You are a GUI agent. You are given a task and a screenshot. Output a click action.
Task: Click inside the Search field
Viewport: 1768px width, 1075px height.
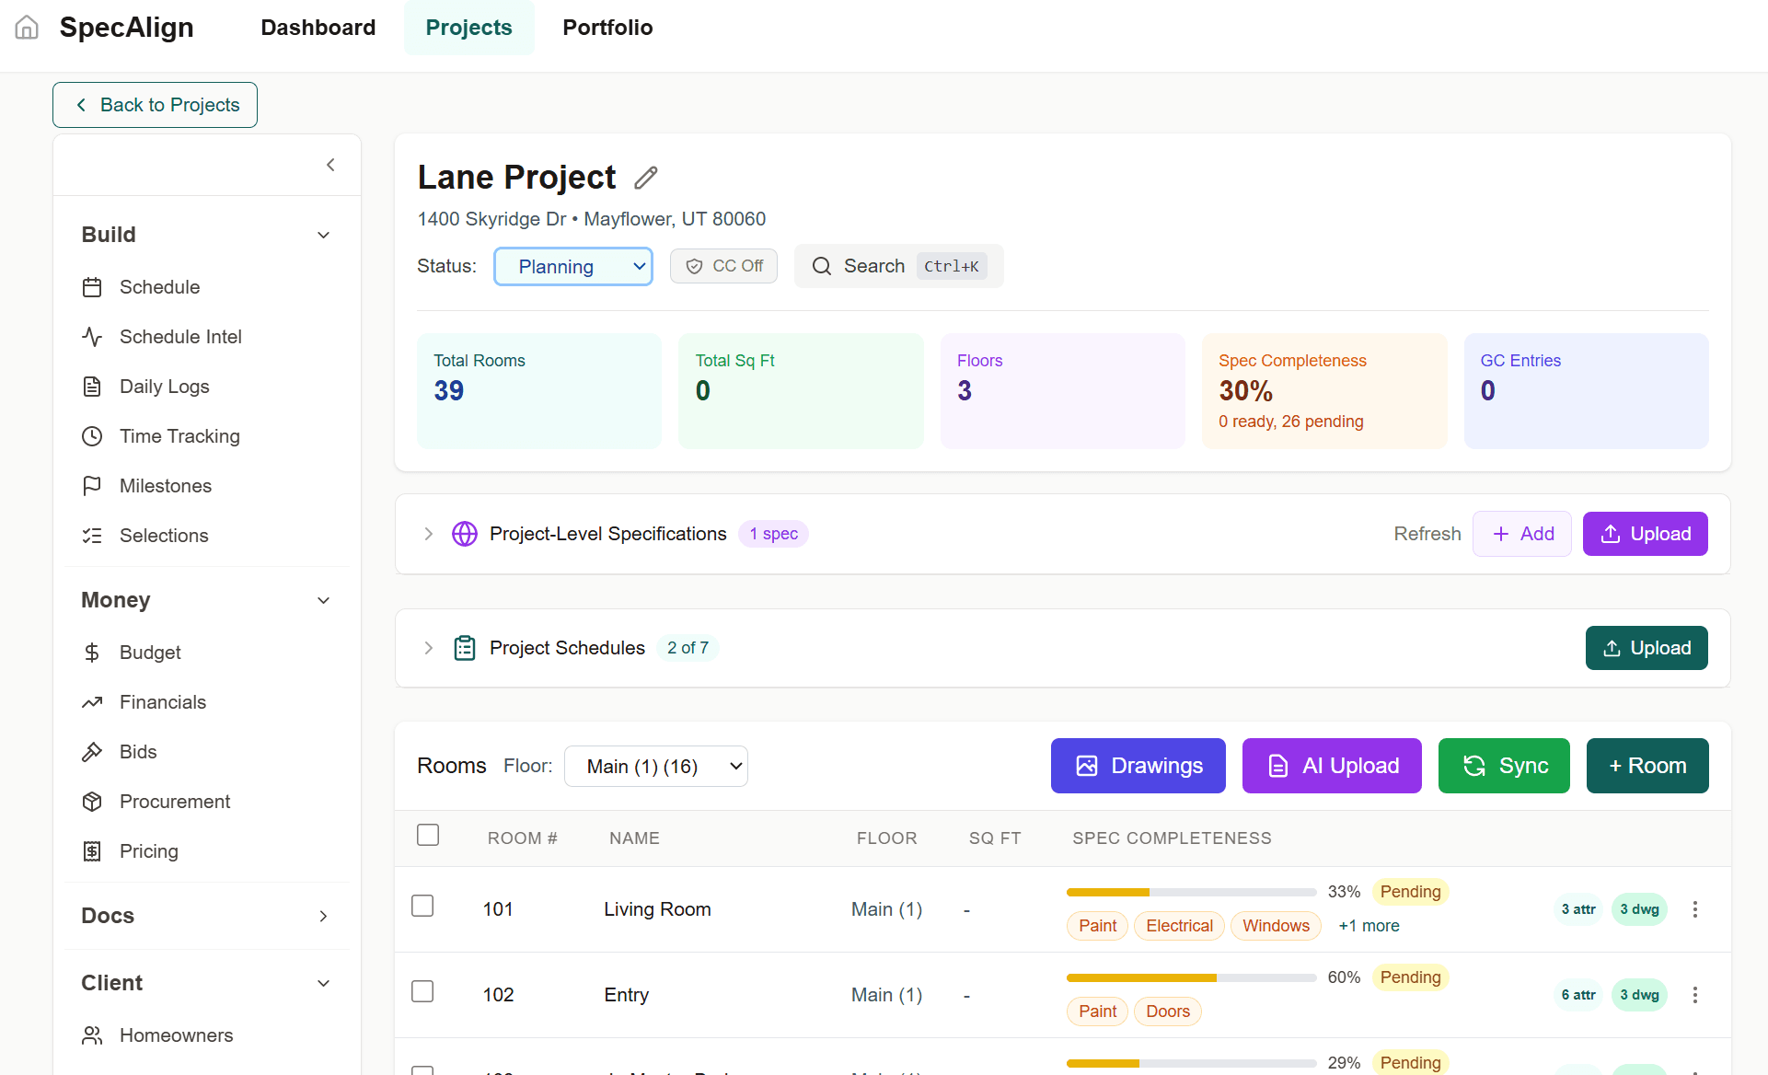[x=874, y=266]
